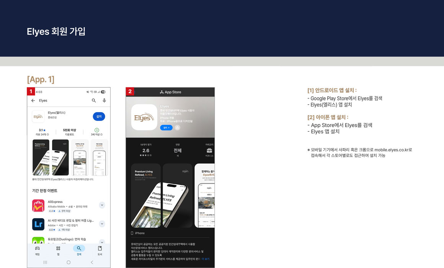Expand the AI photo editor Lightroom chevron

102,224
